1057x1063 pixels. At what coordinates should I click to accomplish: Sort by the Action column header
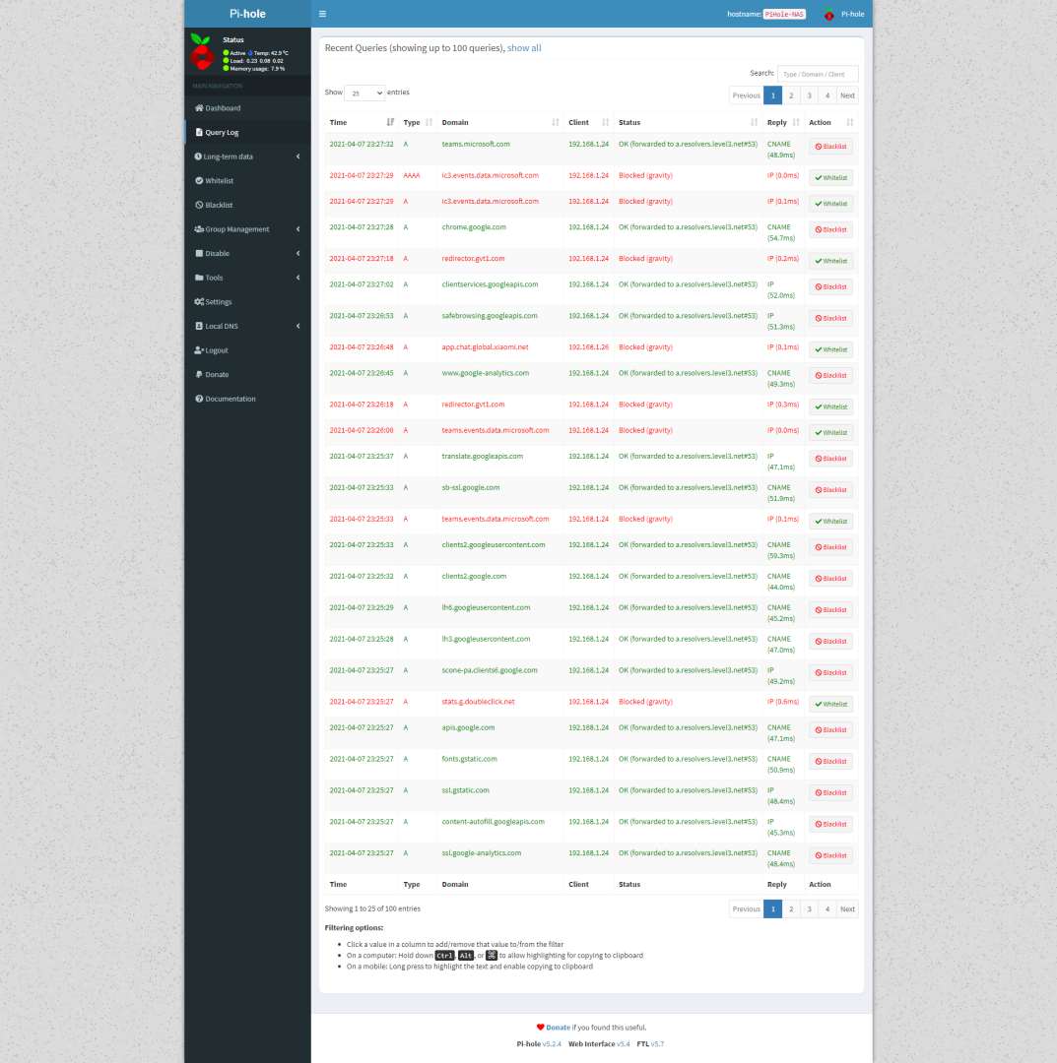[831, 123]
